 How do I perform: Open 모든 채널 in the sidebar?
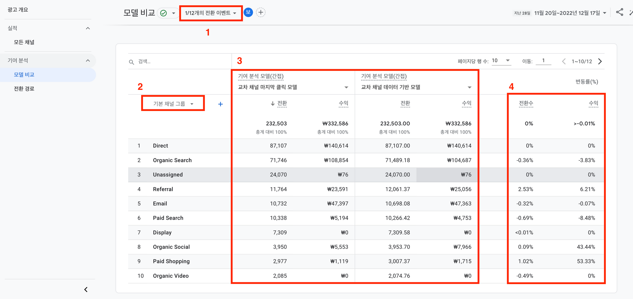[x=24, y=42]
